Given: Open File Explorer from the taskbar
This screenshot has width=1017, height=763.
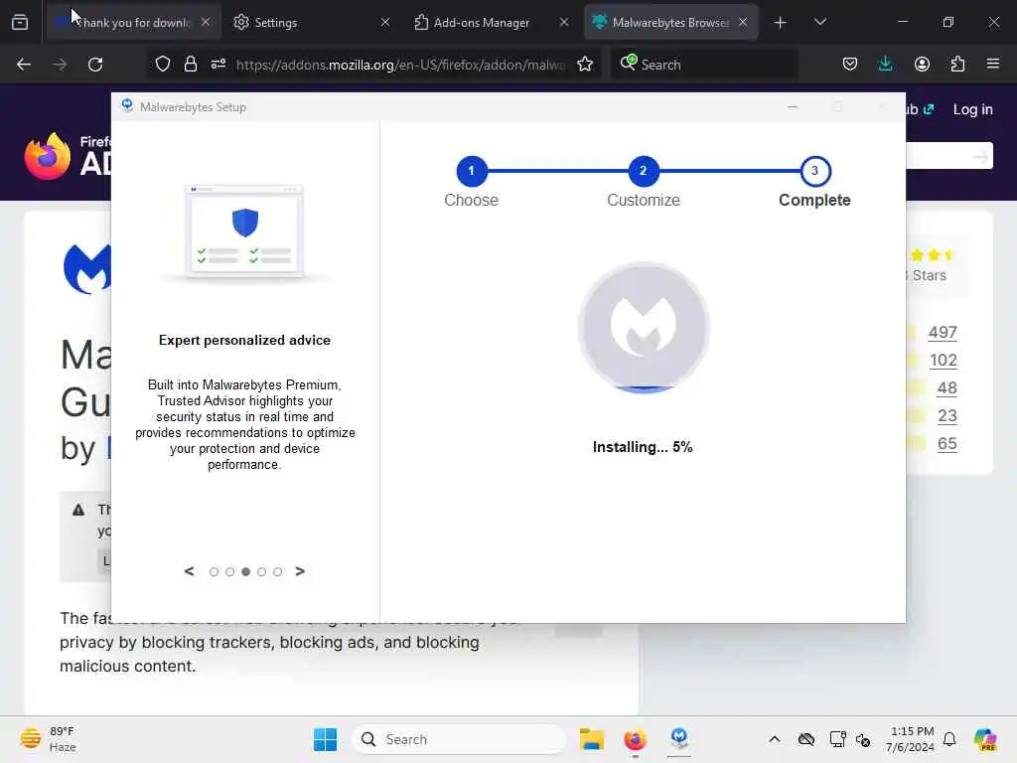Looking at the screenshot, I should pyautogui.click(x=592, y=739).
